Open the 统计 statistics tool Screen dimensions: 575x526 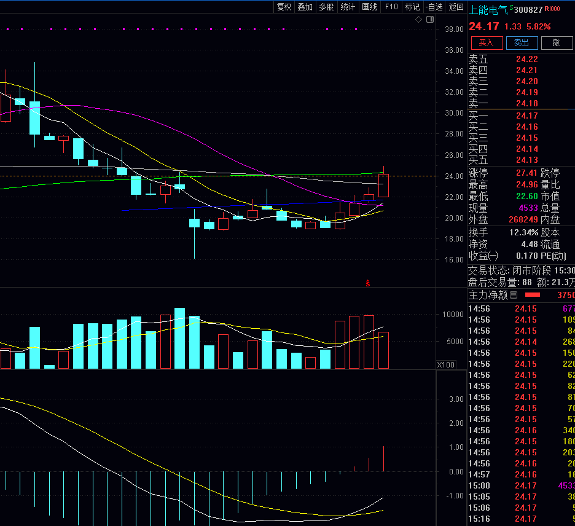(x=348, y=7)
